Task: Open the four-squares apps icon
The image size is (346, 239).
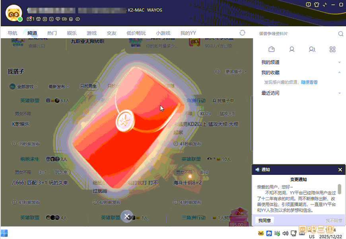Action: [x=332, y=49]
